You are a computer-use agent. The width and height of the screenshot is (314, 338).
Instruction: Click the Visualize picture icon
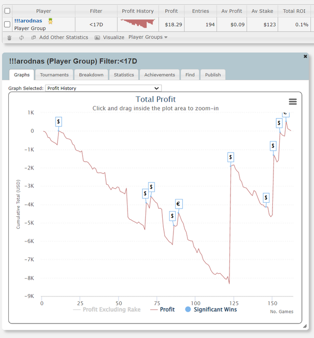click(x=97, y=38)
